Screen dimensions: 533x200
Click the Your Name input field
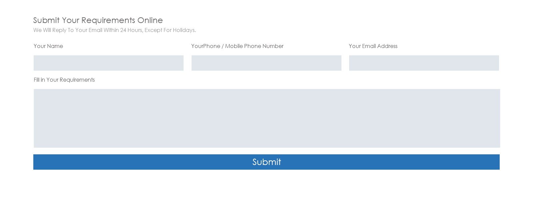coord(108,63)
